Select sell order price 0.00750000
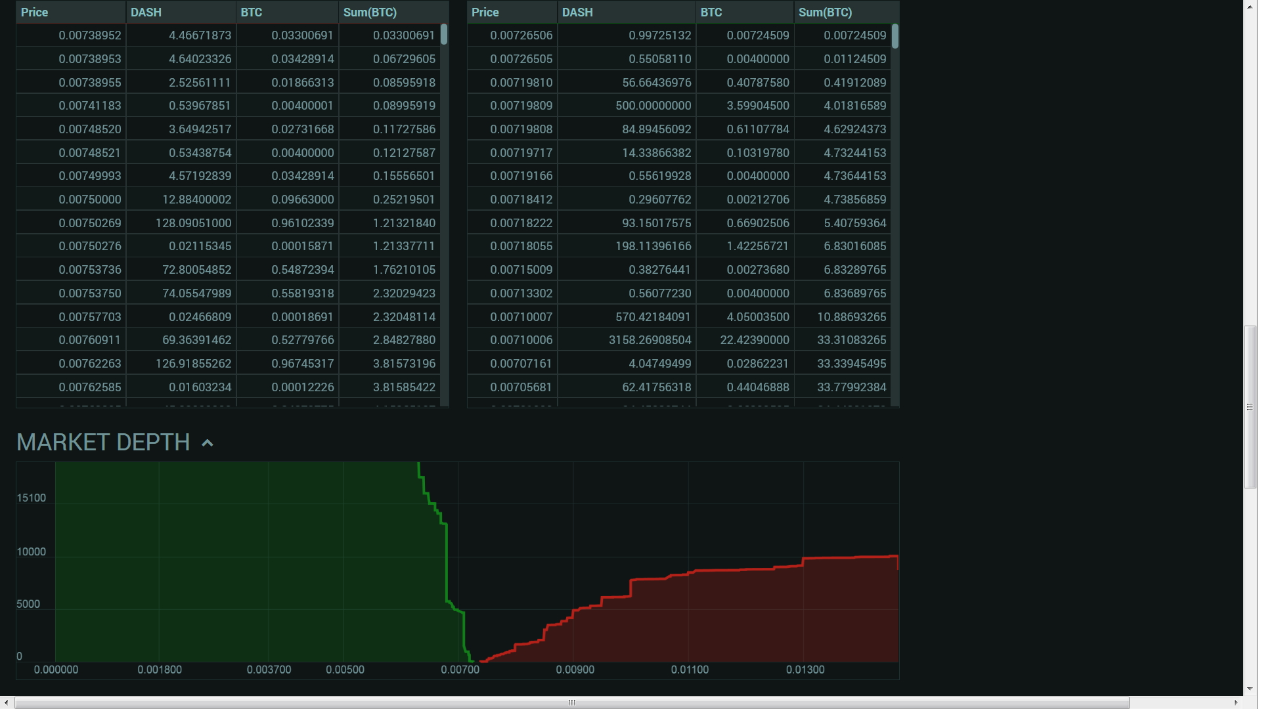The image size is (1261, 709). (90, 200)
